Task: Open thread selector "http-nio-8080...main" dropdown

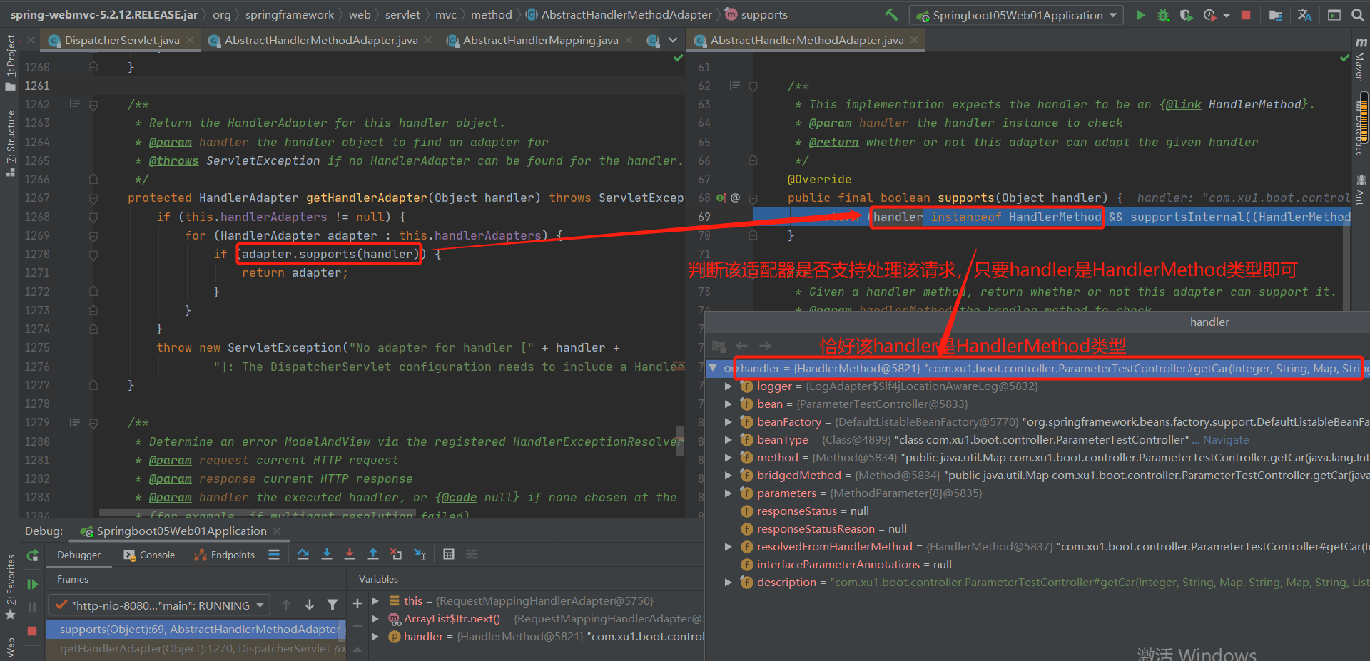Action: [x=159, y=605]
